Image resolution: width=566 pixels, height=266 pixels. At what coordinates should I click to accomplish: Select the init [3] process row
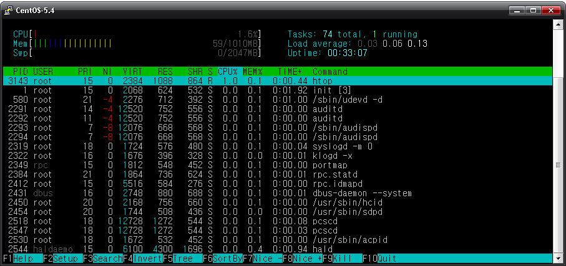pyautogui.click(x=278, y=90)
